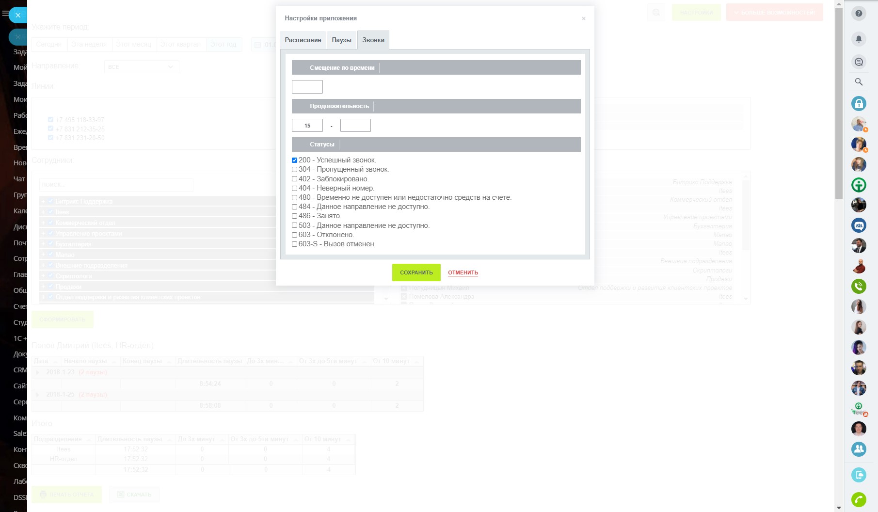Click the calendar icon by date range
The height and width of the screenshot is (512, 878).
click(x=257, y=45)
